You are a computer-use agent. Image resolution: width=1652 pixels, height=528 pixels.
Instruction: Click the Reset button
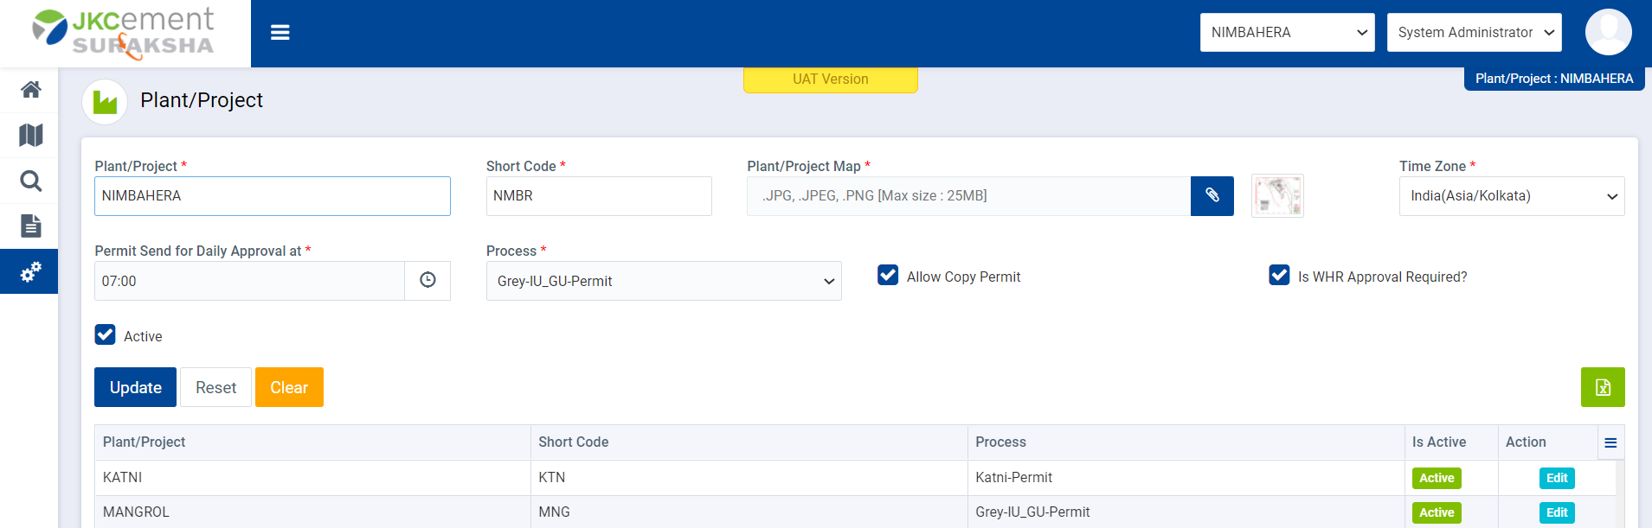215,387
